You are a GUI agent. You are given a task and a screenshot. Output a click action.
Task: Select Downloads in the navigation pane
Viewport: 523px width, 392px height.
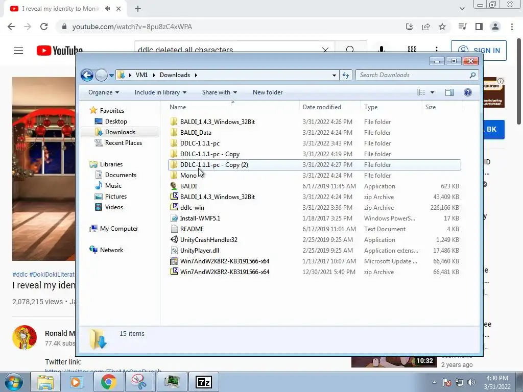click(120, 132)
